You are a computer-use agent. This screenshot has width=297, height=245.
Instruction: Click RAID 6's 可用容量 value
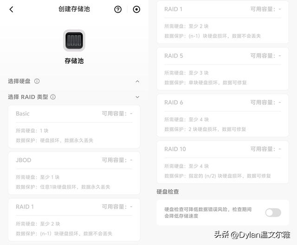point(265,103)
